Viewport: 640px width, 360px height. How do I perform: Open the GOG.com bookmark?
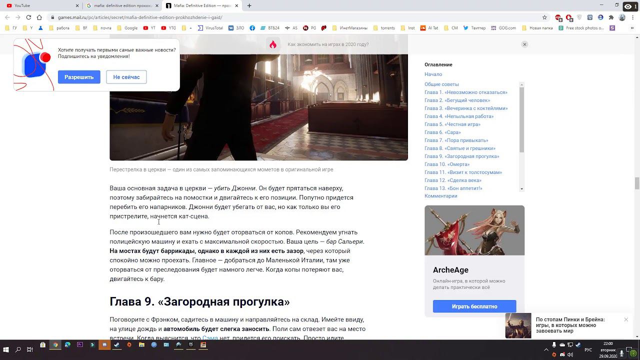[503, 28]
